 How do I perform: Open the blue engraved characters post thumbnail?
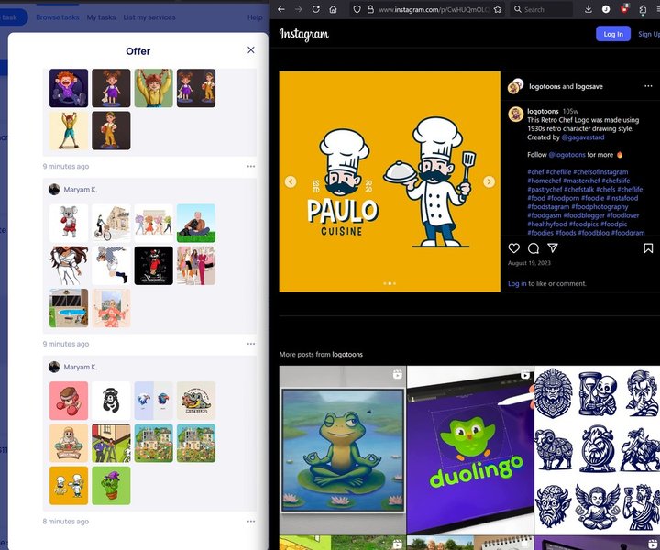click(x=598, y=450)
